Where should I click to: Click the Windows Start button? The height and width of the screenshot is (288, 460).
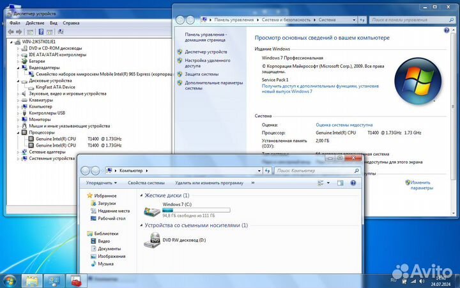pyautogui.click(x=10, y=281)
